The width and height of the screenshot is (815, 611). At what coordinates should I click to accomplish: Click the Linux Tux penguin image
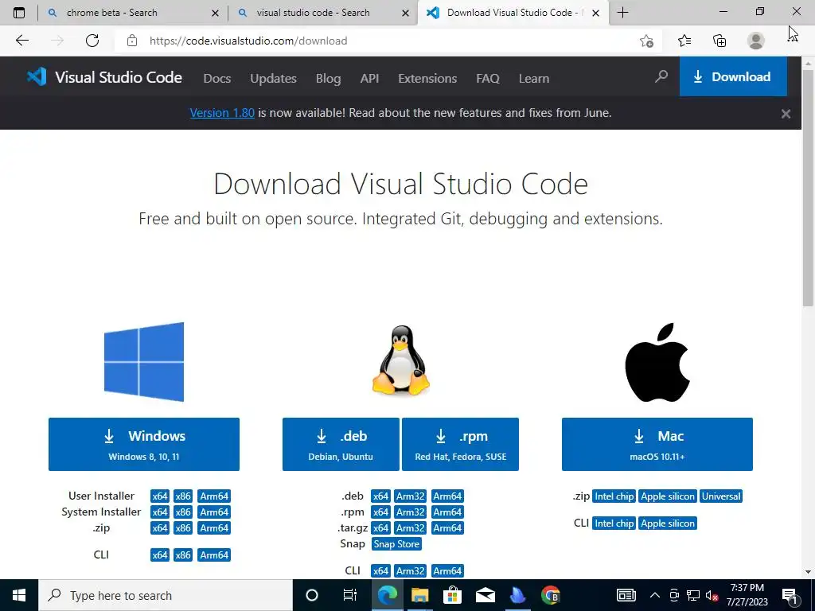[x=401, y=360]
